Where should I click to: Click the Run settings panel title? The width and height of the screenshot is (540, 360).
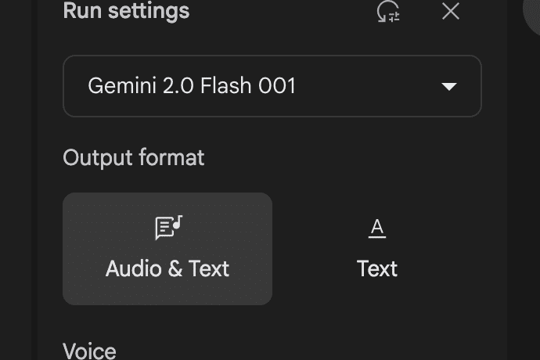pos(126,11)
